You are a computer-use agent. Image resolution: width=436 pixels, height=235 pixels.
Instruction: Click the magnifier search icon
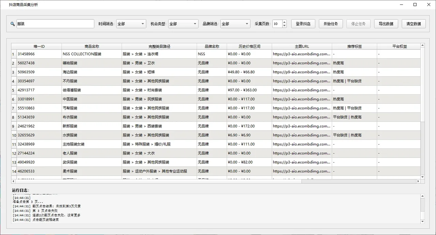(13, 24)
